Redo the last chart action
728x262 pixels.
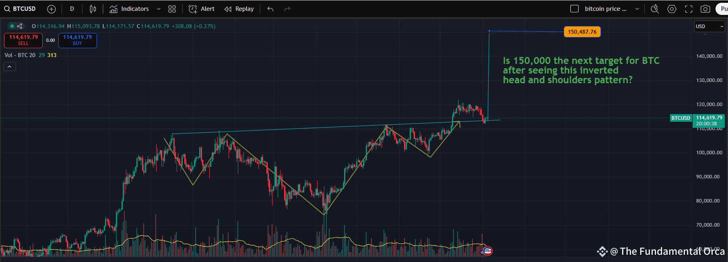[x=287, y=9]
